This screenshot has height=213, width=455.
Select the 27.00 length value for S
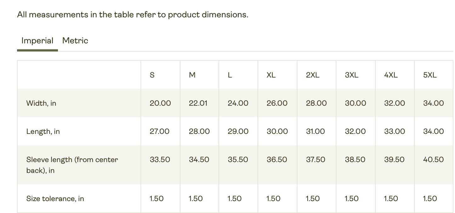pyautogui.click(x=160, y=131)
